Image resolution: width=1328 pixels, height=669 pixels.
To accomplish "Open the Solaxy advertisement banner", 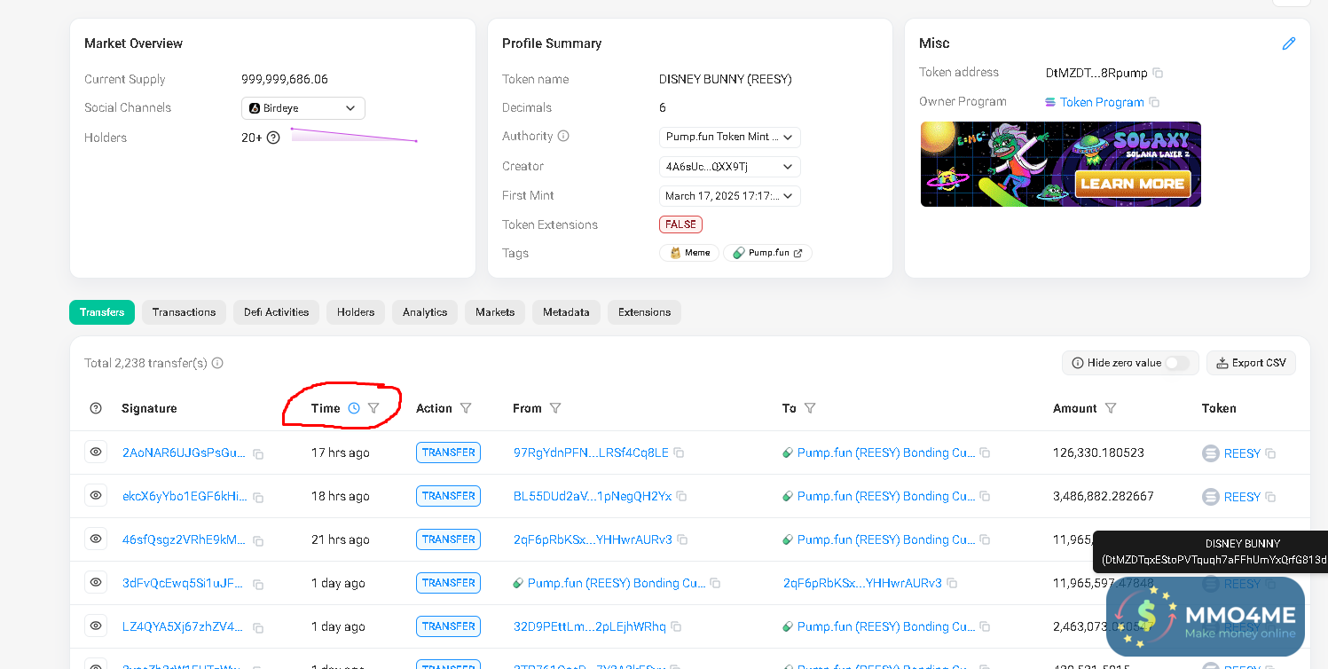I will [1061, 164].
